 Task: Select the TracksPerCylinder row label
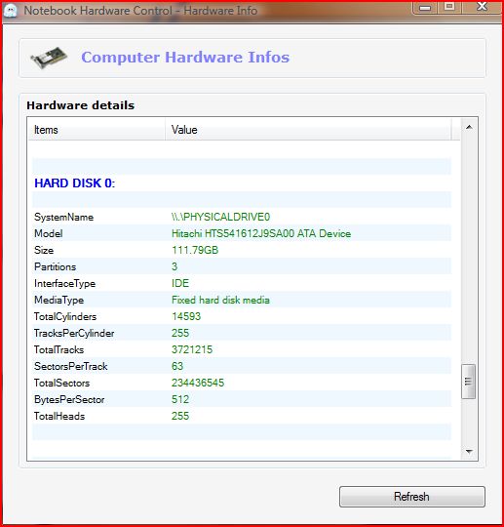coord(74,333)
